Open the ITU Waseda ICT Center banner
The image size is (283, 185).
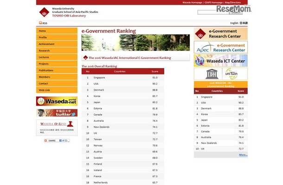click(221, 61)
